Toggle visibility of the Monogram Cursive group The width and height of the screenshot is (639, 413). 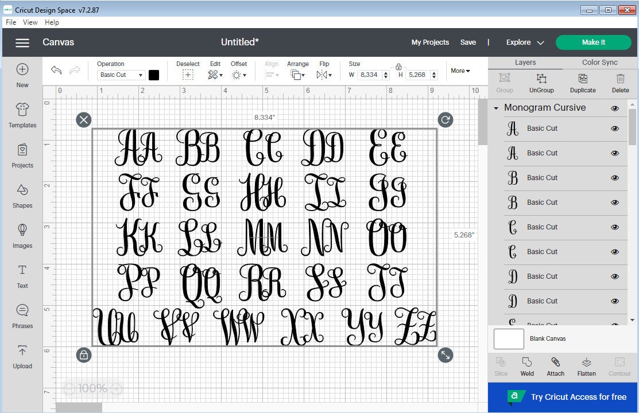click(615, 108)
